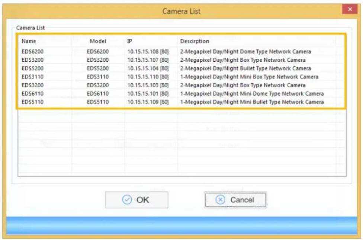363x240 pixels.
Task: Select the EDS3110 name entry
Action: pyautogui.click(x=32, y=77)
